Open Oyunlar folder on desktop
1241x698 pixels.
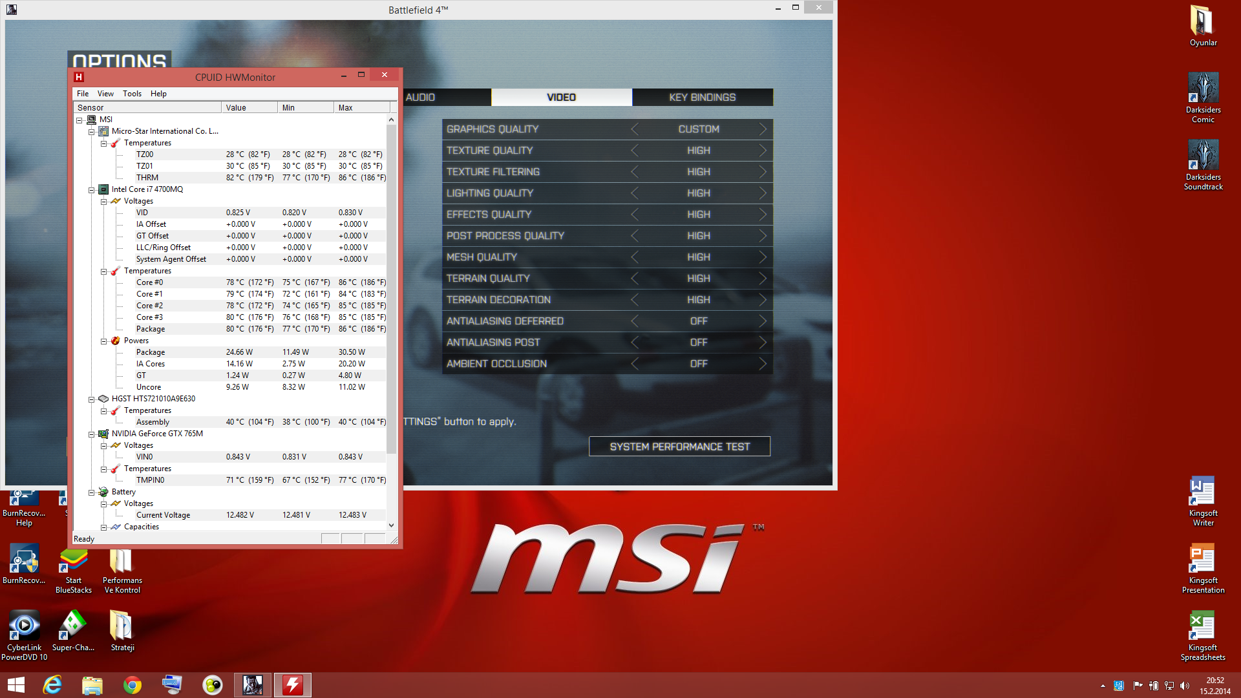click(1203, 26)
